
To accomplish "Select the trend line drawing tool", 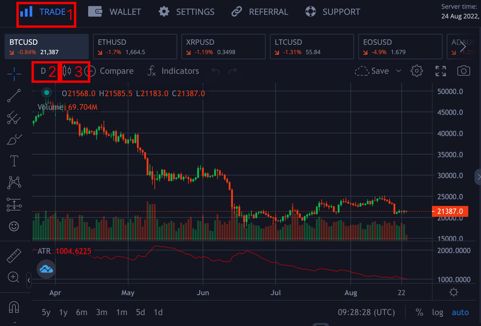I will click(14, 96).
